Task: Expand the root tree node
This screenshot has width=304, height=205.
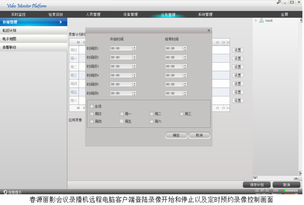Action: click(x=256, y=21)
